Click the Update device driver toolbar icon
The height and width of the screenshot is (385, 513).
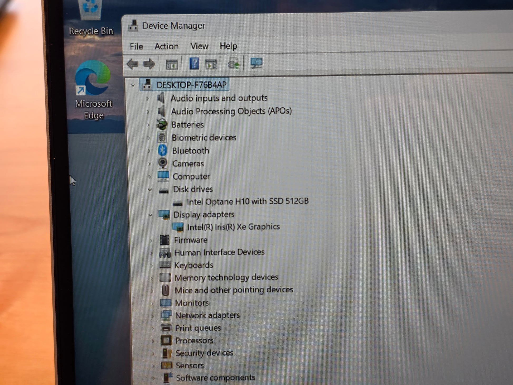(x=234, y=64)
